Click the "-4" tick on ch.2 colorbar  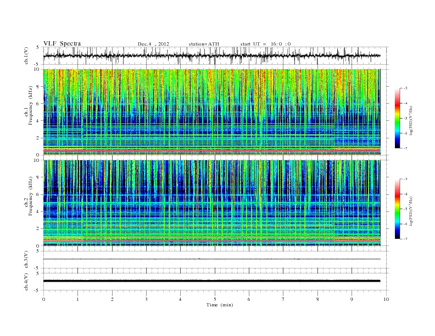point(405,194)
